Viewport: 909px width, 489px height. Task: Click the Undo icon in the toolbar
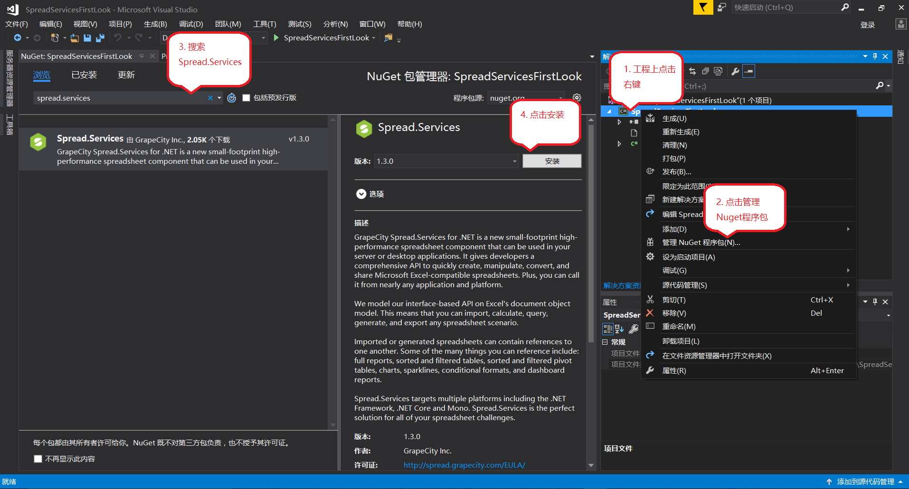click(118, 38)
